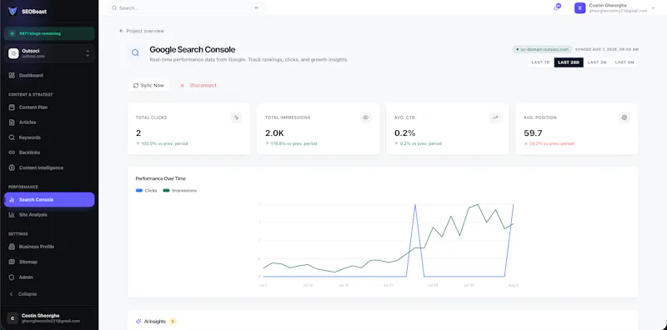Click the Sitemap map icon

[x=12, y=262]
